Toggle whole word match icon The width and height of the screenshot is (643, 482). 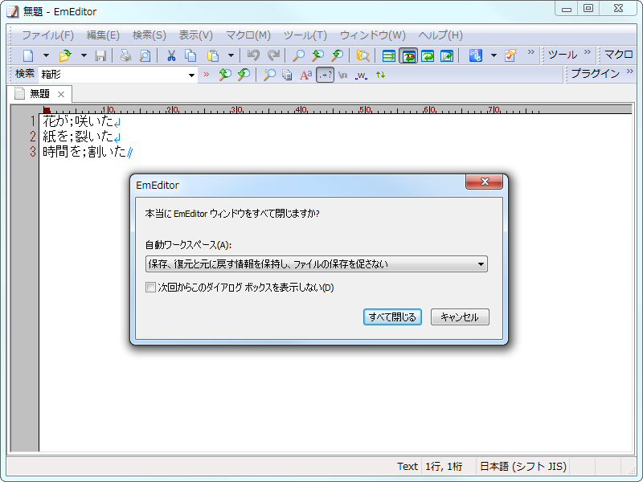[x=361, y=75]
